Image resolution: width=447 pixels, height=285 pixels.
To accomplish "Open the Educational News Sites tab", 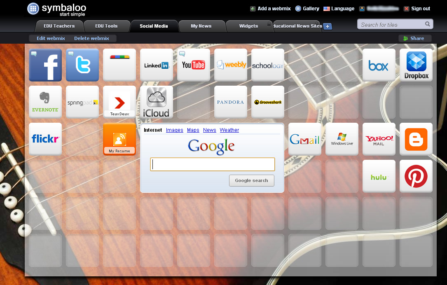I will [x=297, y=26].
